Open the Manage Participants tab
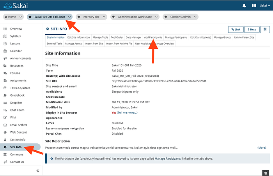Viewport: 273px width, 176px height. (176, 37)
